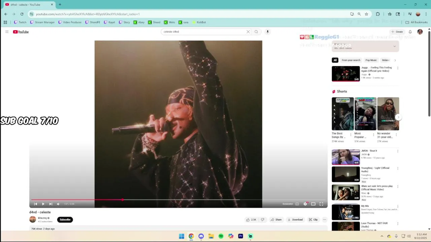Like the video with thumbs up

(x=251, y=220)
